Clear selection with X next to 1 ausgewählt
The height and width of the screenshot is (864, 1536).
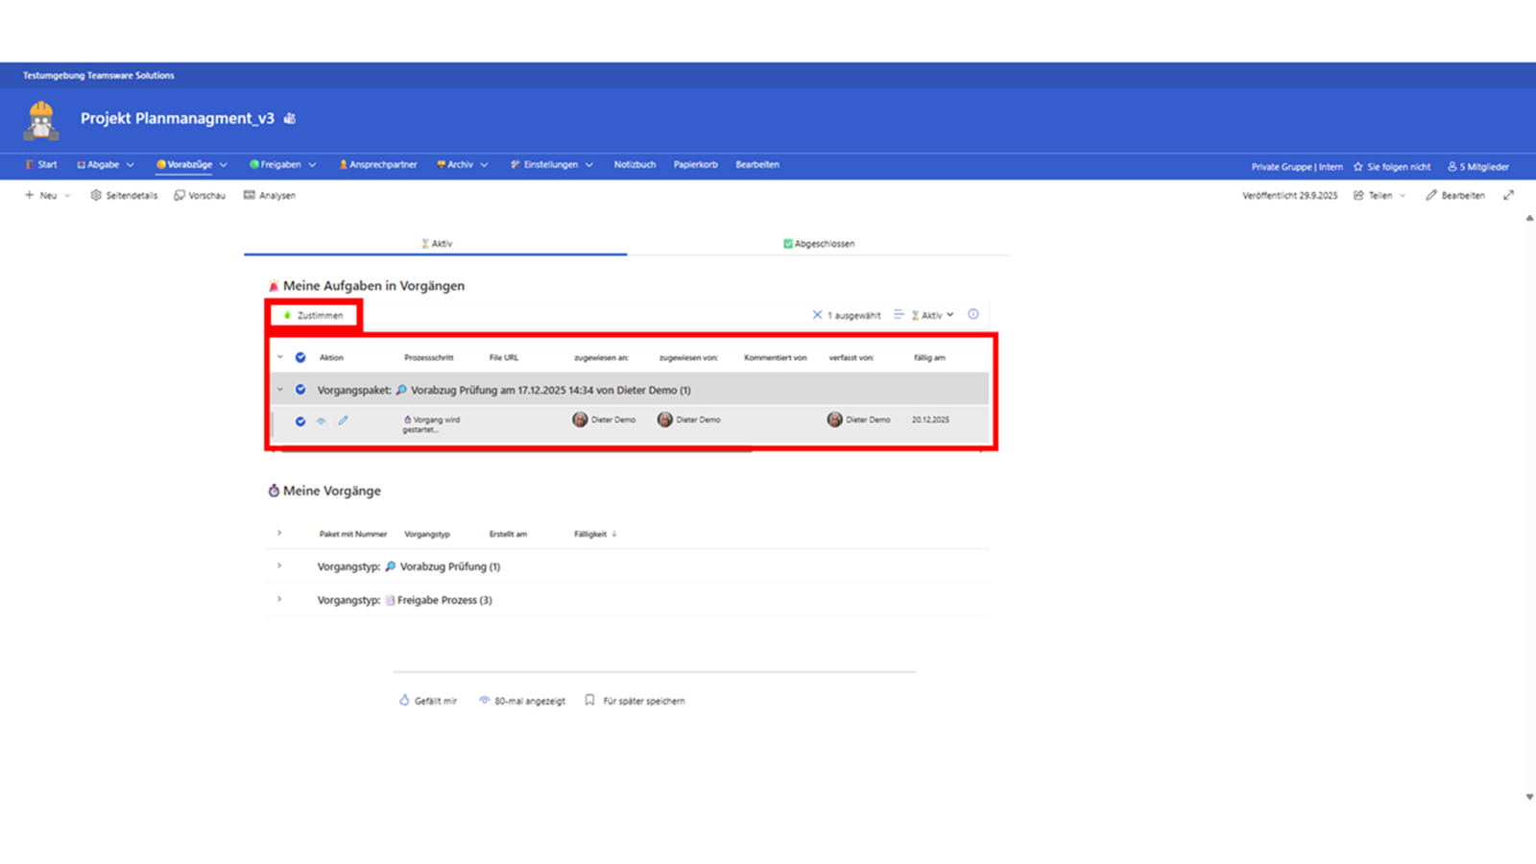pyautogui.click(x=817, y=315)
